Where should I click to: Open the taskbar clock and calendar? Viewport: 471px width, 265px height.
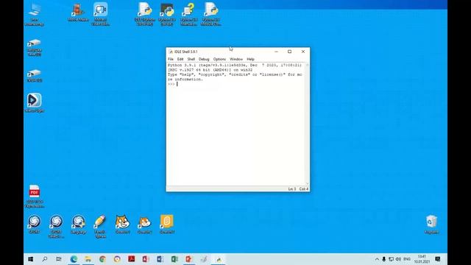pos(422,259)
